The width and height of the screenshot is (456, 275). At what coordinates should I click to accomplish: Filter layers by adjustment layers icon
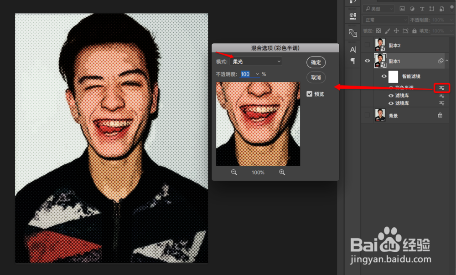coord(412,9)
